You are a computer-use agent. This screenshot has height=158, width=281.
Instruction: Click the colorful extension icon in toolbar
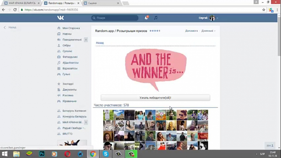coord(271,10)
